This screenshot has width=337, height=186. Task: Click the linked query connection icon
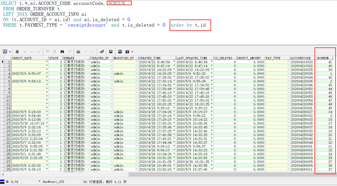point(102,51)
